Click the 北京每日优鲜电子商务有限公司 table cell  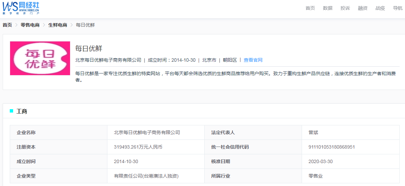147,132
